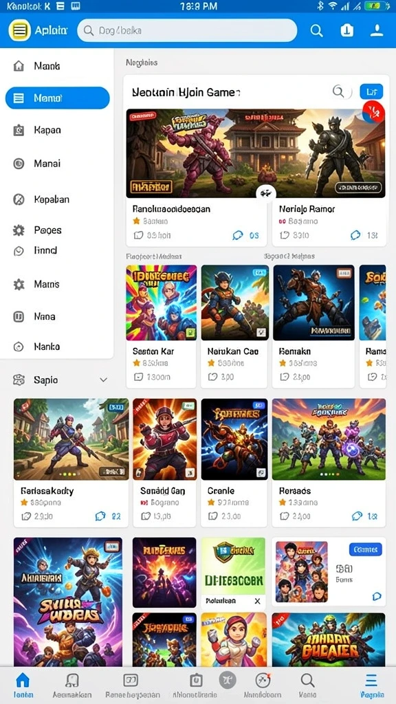Click the magnifier icon in blue header
This screenshot has width=396, height=704.
pyautogui.click(x=316, y=30)
